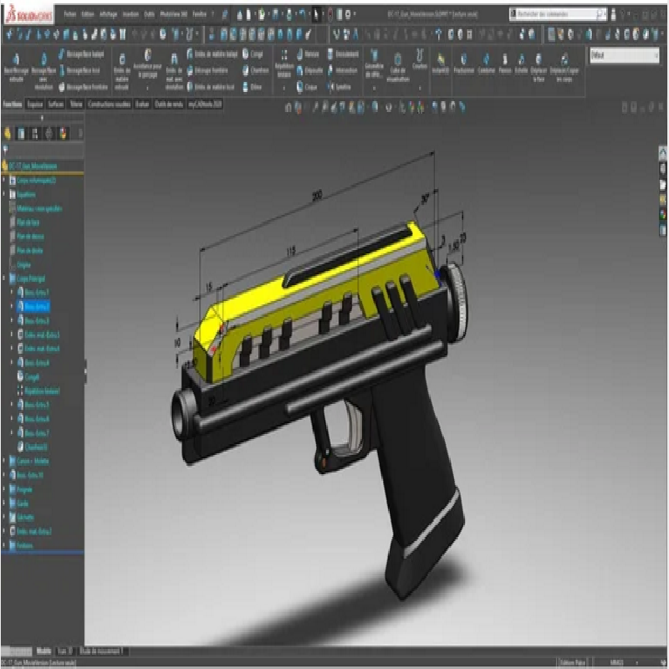Image resolution: width=669 pixels, height=669 pixels.
Task: Switch to the Esquisse ribbon tab
Action: (35, 104)
